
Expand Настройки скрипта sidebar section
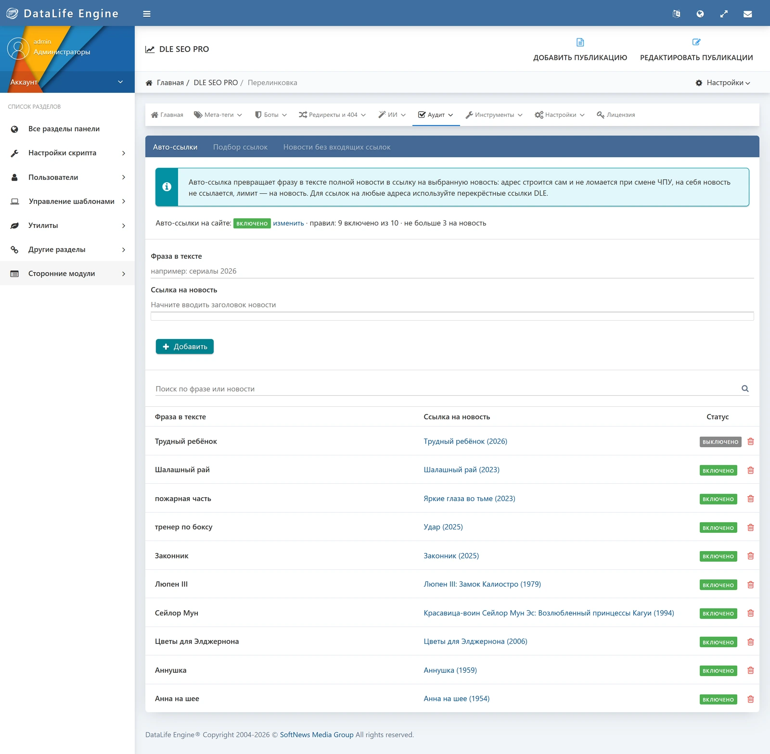pos(67,153)
